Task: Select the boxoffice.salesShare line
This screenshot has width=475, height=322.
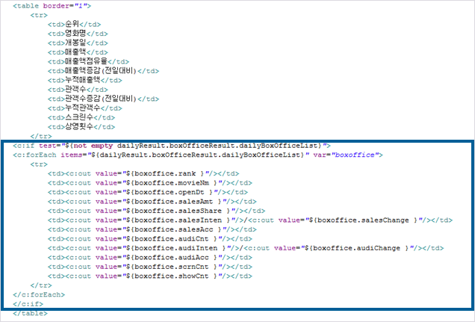Action: [x=156, y=211]
